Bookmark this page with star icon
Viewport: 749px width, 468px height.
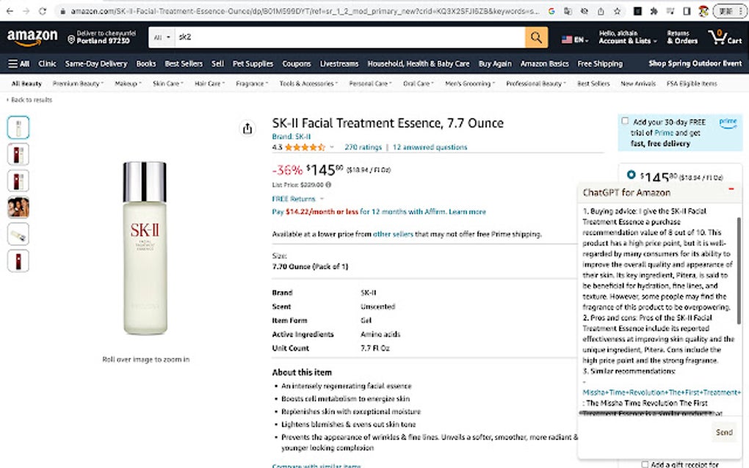[x=618, y=11]
